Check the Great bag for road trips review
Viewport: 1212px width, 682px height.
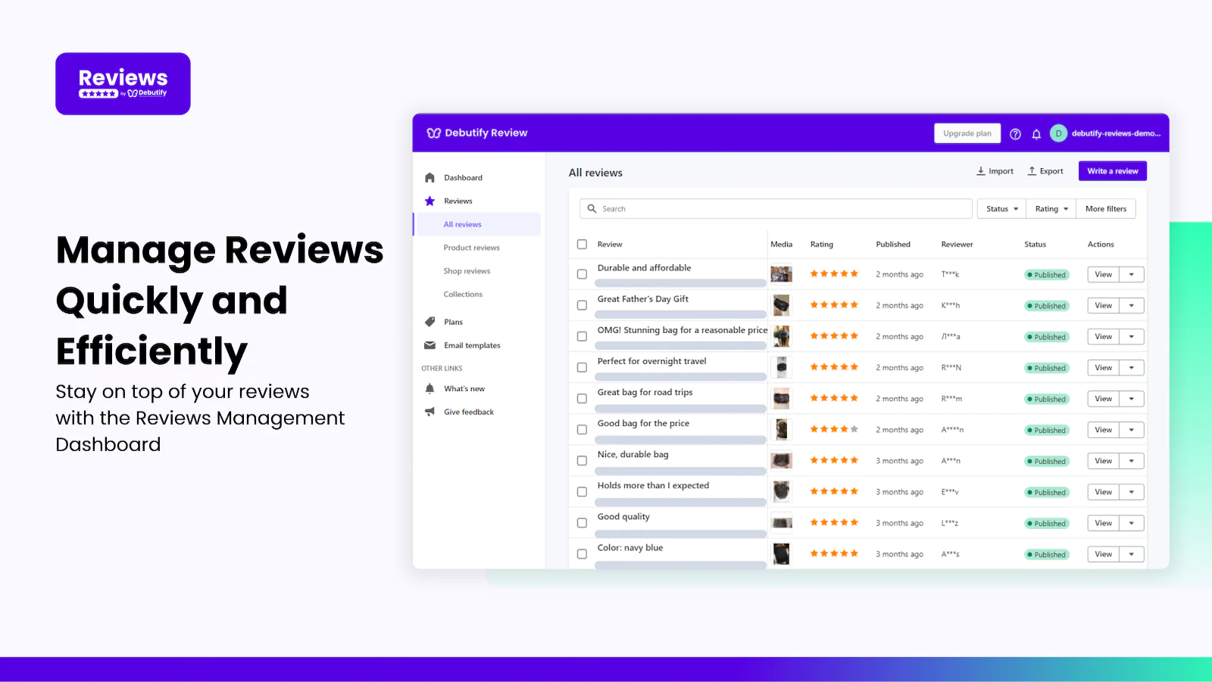pos(582,399)
